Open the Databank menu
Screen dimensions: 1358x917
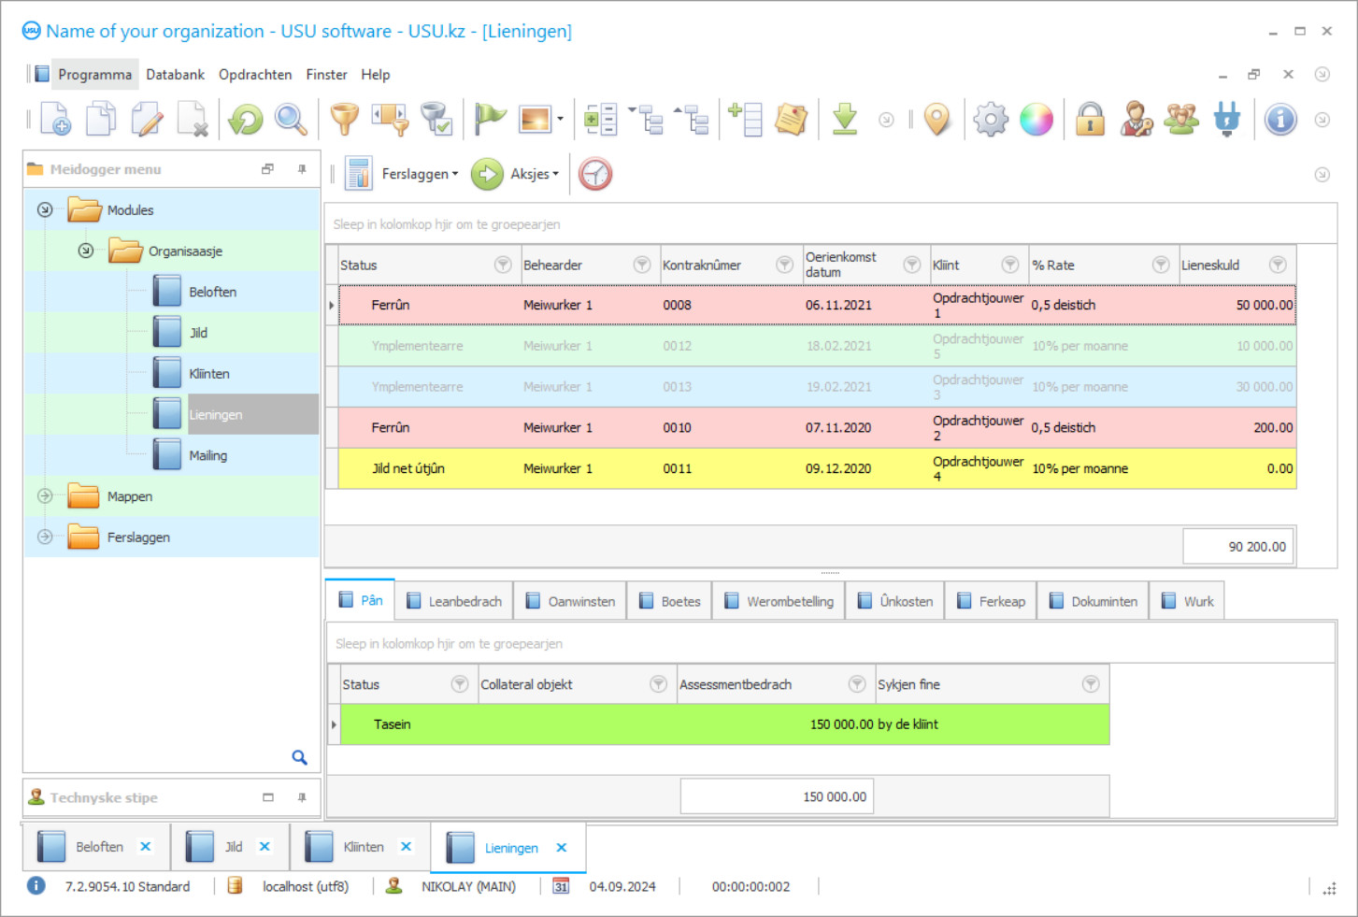point(175,75)
